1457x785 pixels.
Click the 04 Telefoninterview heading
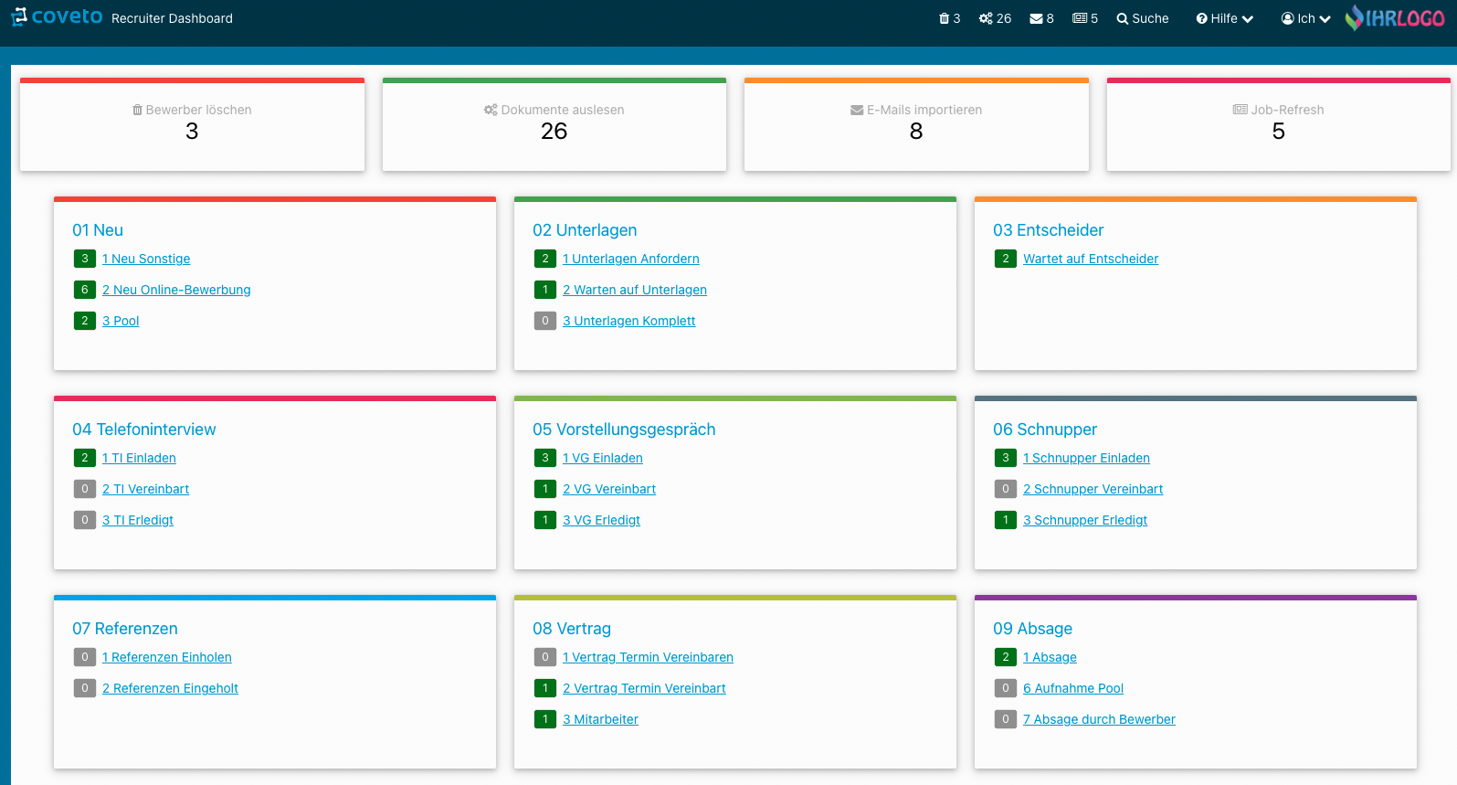[x=144, y=430]
